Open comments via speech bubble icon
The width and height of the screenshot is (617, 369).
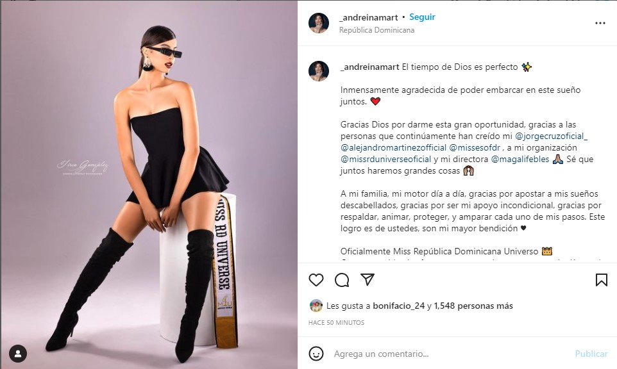(342, 280)
